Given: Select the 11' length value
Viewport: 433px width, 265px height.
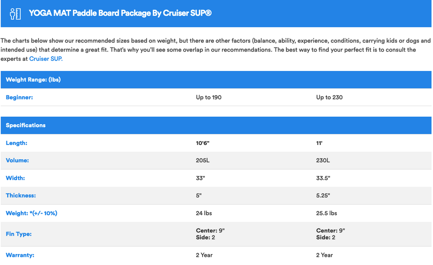Looking at the screenshot, I should (x=319, y=143).
